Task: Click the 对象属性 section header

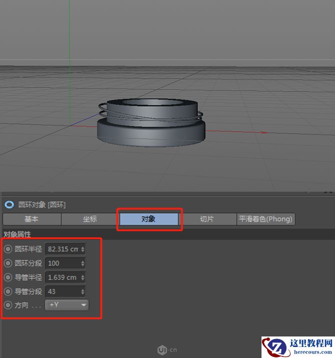Action: point(17,234)
